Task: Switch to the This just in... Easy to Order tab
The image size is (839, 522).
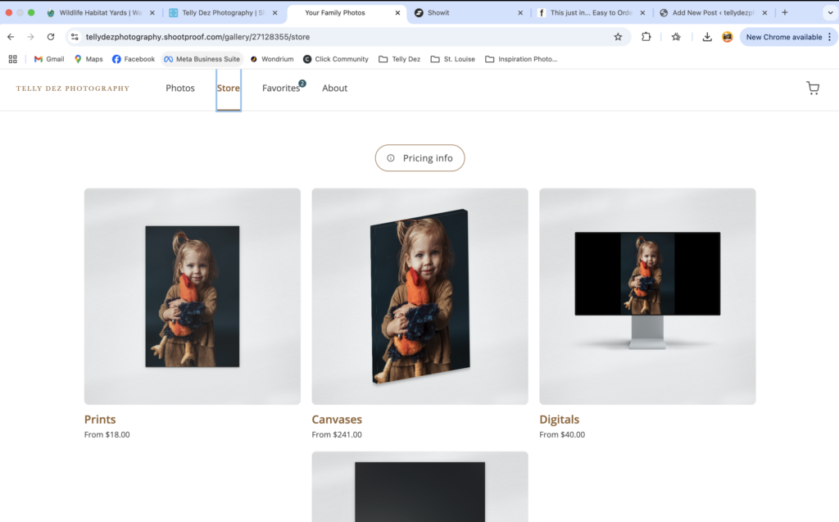Action: [591, 13]
